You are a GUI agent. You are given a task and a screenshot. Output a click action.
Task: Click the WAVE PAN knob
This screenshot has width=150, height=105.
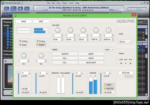tap(24, 55)
